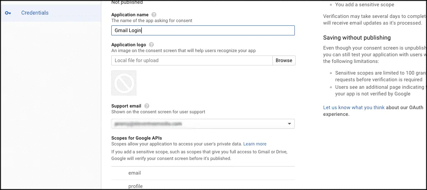Click the Local file for upload field
The width and height of the screenshot is (427, 190).
point(192,60)
